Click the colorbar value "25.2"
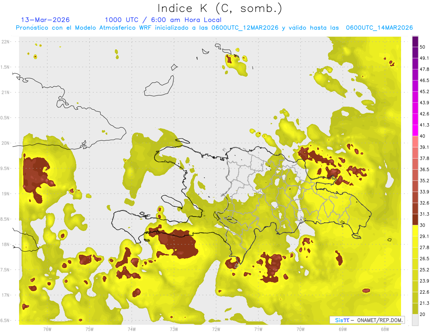 point(425,270)
